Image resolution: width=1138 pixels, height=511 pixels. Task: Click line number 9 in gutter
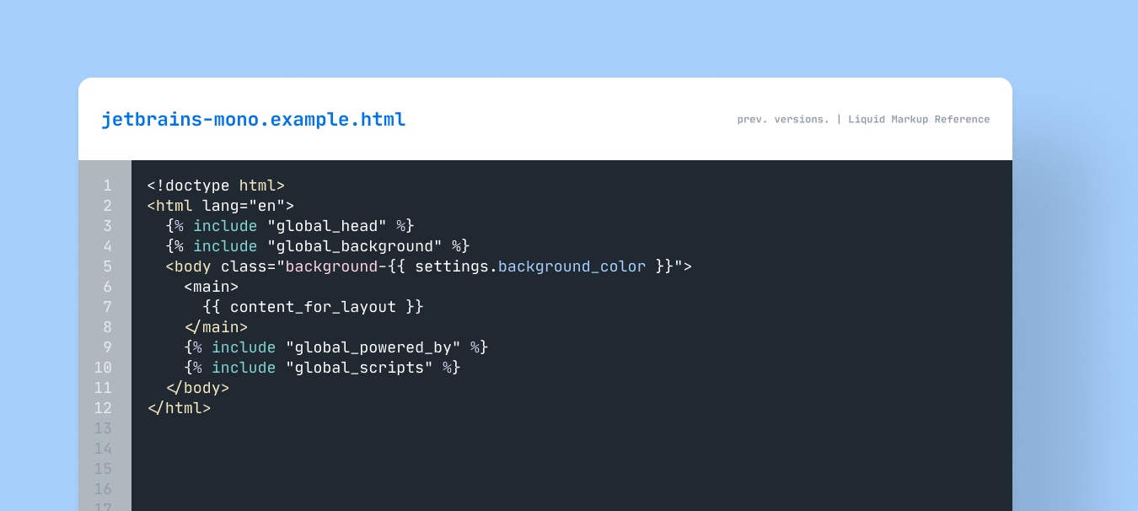click(x=107, y=347)
